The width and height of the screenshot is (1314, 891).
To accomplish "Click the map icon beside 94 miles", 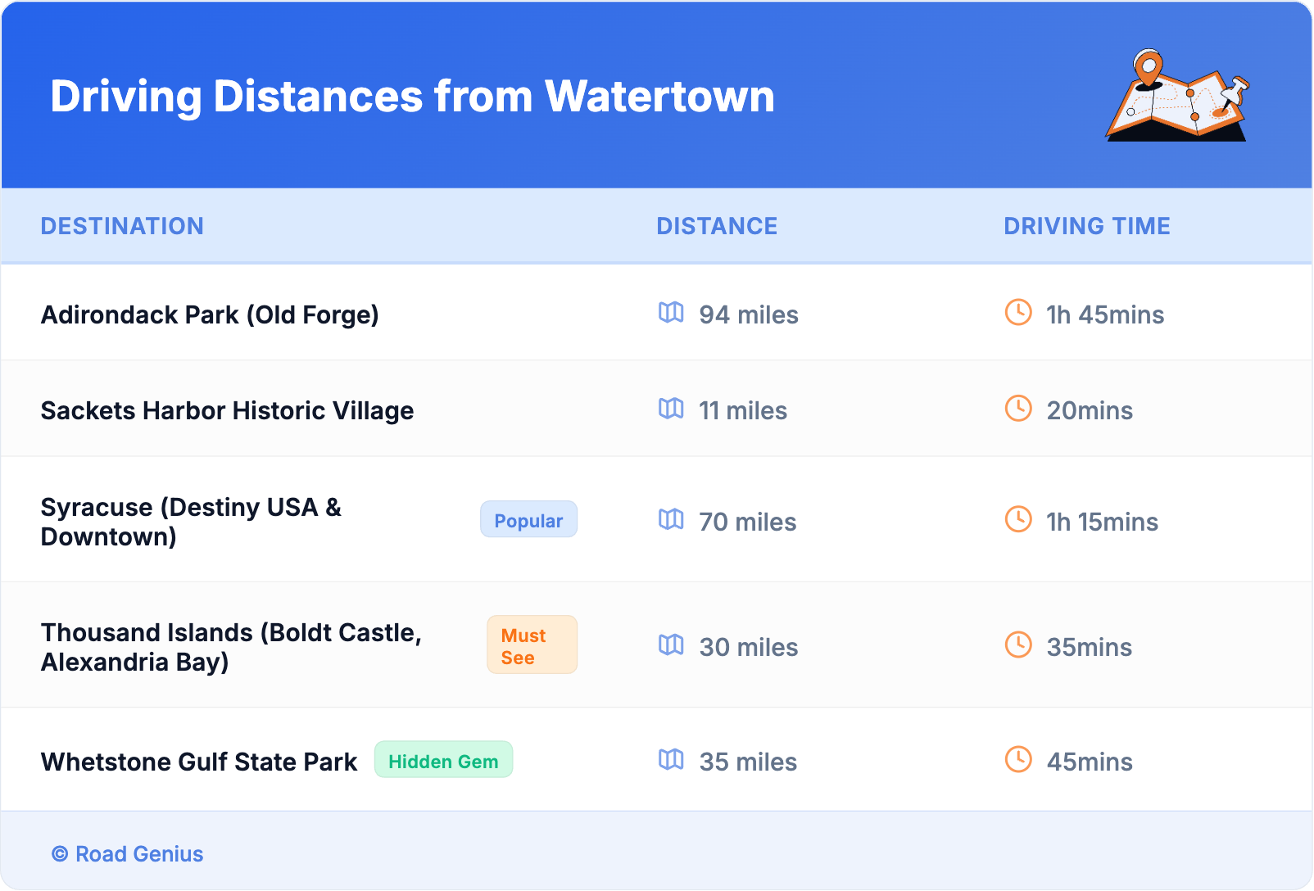I will click(x=671, y=313).
